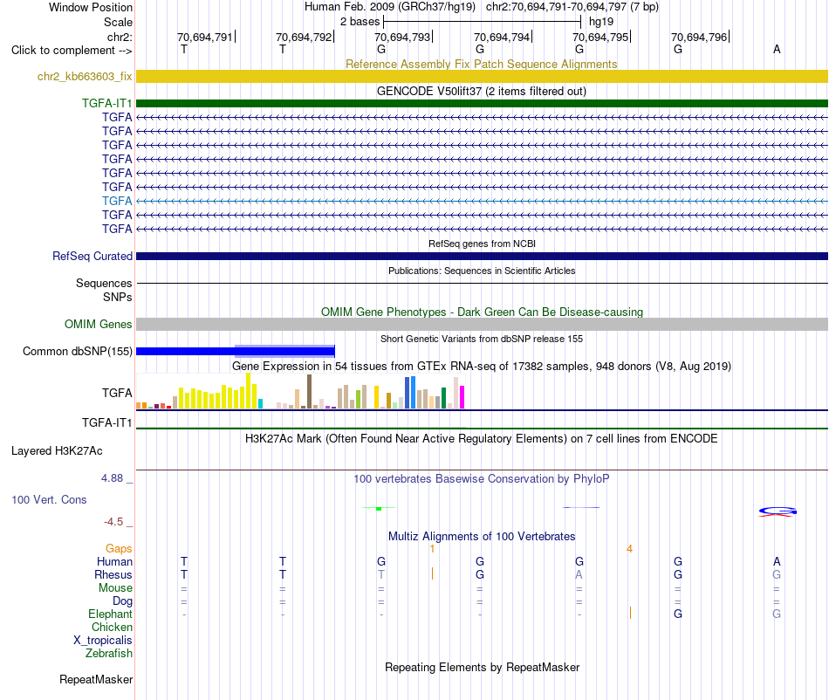Click position label 70,694,792
Screen dimensions: 829x700
(x=304, y=37)
